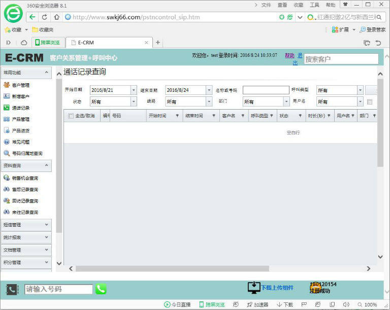Click the browser refresh icon
Viewport: 390px width, 310px height.
pyautogui.click(x=45, y=17)
